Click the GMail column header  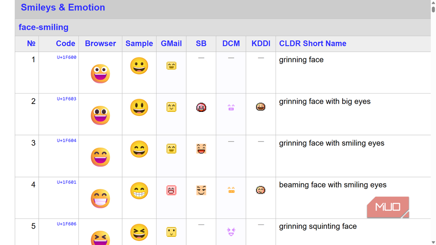click(x=171, y=44)
